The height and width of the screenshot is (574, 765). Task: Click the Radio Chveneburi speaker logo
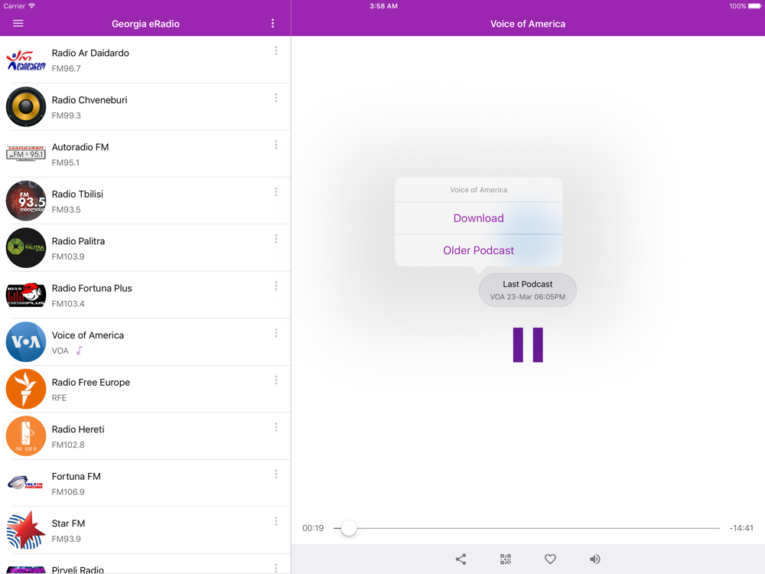(x=26, y=107)
